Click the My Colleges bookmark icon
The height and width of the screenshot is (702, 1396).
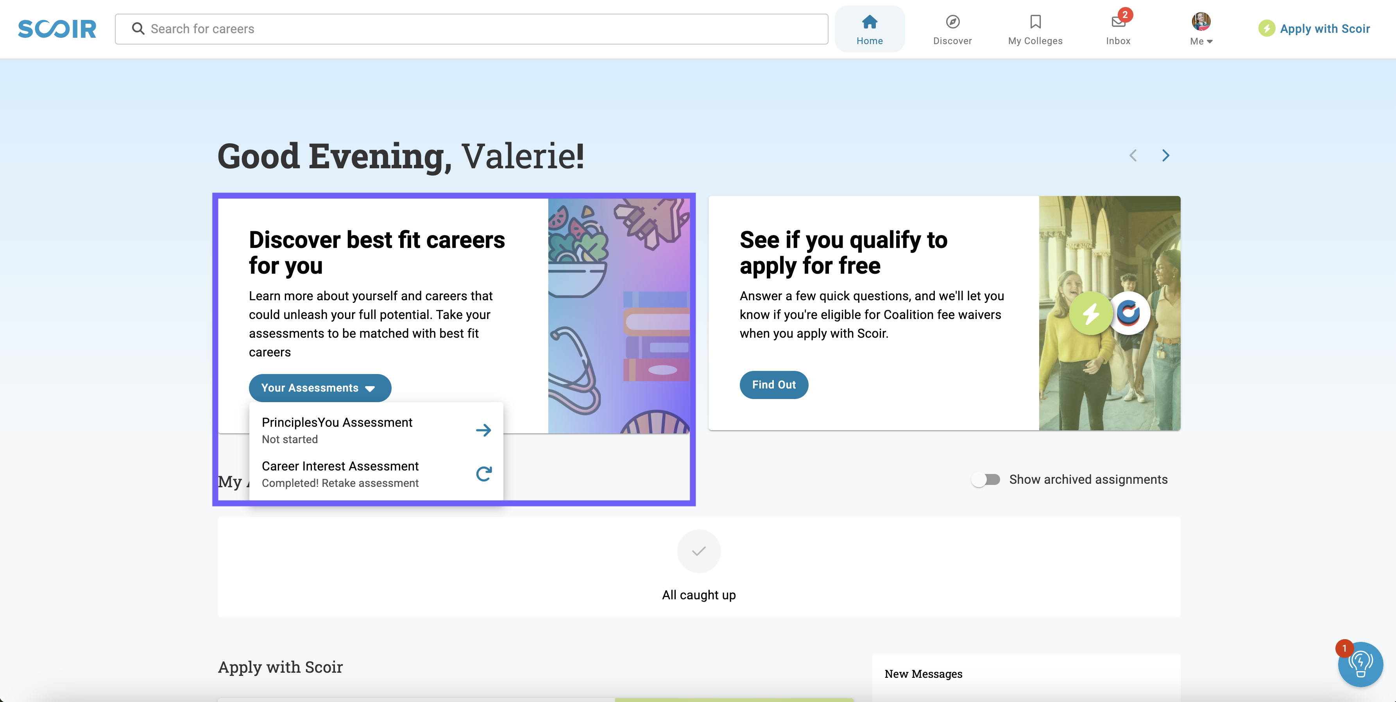(x=1035, y=20)
